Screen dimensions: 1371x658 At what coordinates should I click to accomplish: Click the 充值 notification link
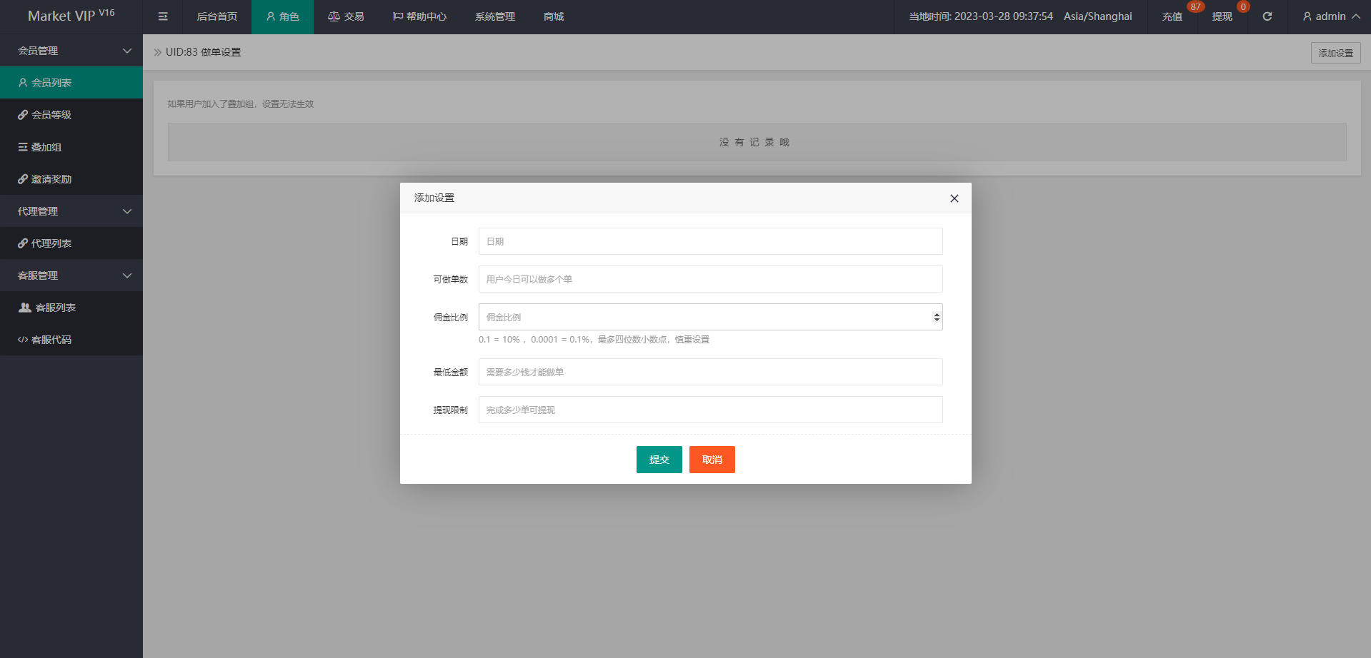pos(1172,16)
